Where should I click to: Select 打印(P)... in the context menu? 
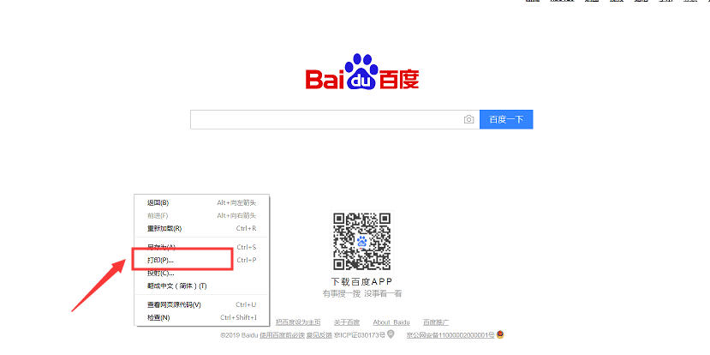tap(160, 260)
